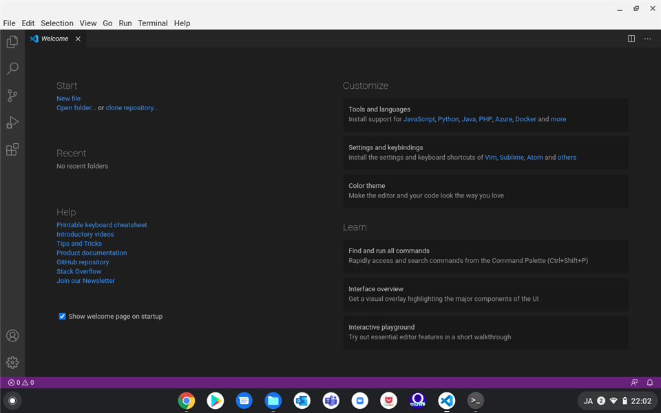The image size is (661, 413).
Task: Open Introductory videos link
Action: click(x=85, y=234)
